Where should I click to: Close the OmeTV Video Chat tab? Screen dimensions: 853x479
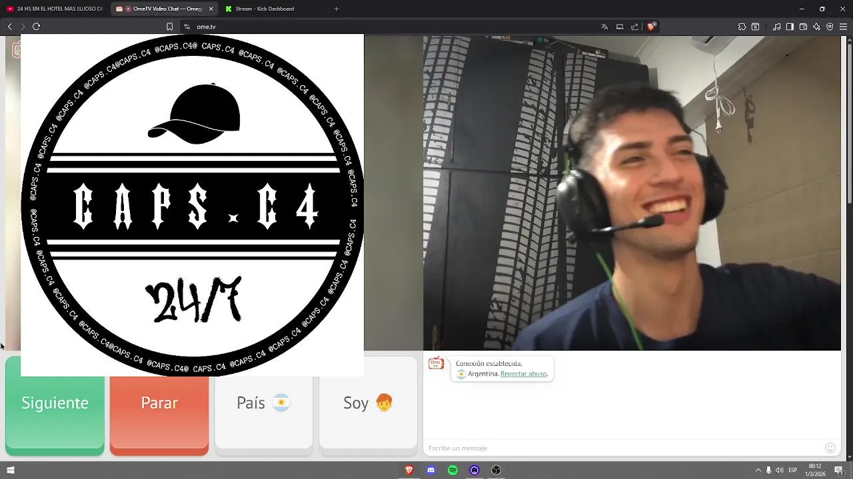coord(211,9)
